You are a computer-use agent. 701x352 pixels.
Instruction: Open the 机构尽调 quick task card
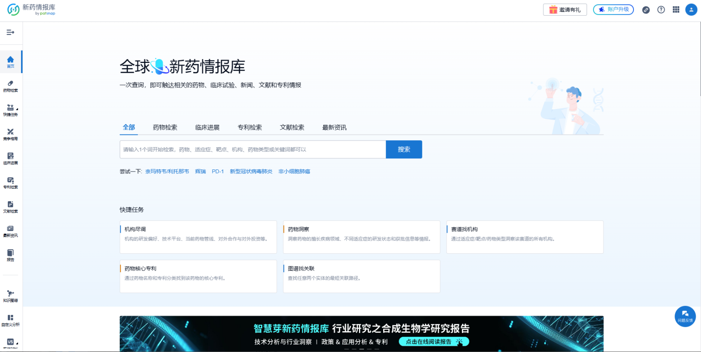[x=198, y=237]
